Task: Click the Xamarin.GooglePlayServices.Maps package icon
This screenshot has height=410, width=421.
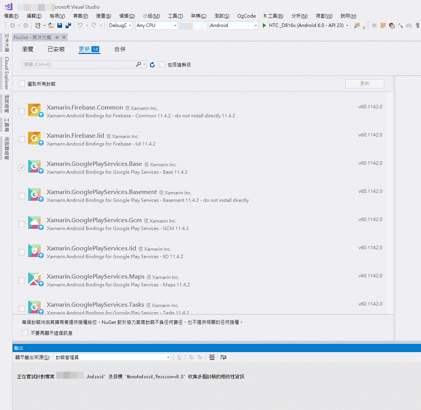Action: pyautogui.click(x=35, y=279)
